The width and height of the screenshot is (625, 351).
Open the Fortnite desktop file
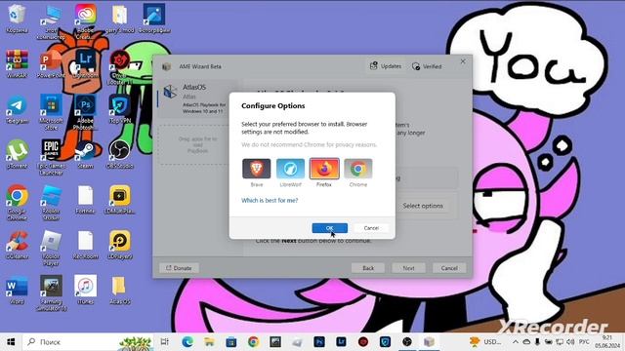(85, 200)
